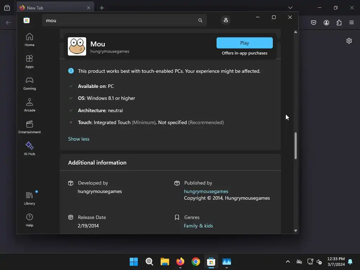Click the Store scrollbar down arrow
Viewport: 360px width, 270px height.
[295, 231]
